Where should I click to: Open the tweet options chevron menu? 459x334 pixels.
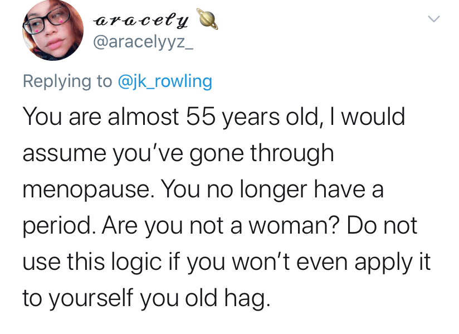pos(434,20)
